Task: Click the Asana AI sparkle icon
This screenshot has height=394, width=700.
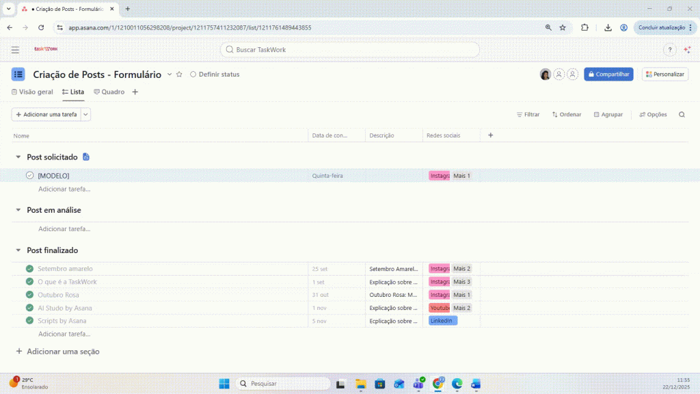Action: (x=687, y=50)
